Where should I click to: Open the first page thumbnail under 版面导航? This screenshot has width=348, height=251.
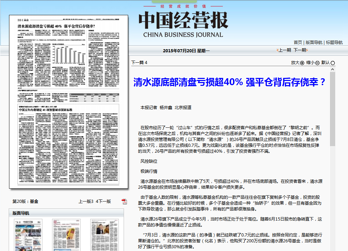tap(28, 235)
